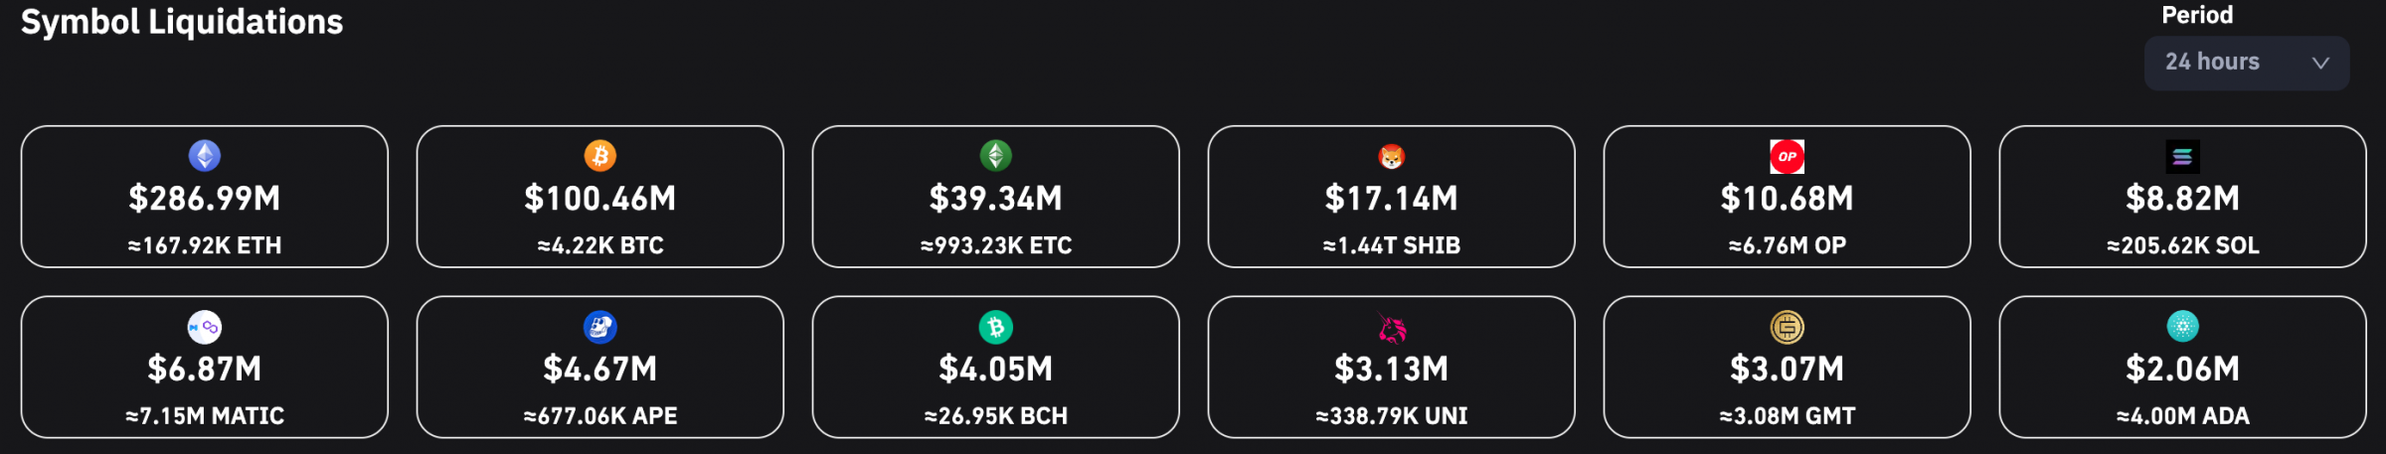Click the ApeCoin icon
This screenshot has width=2386, height=454.
[600, 327]
